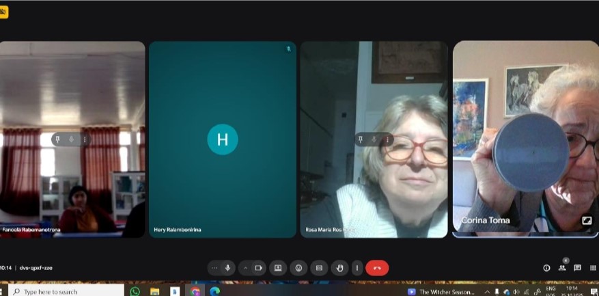Open the more options menu beside the hang-up button
Screen dimensions: 599x296
(x=356, y=268)
